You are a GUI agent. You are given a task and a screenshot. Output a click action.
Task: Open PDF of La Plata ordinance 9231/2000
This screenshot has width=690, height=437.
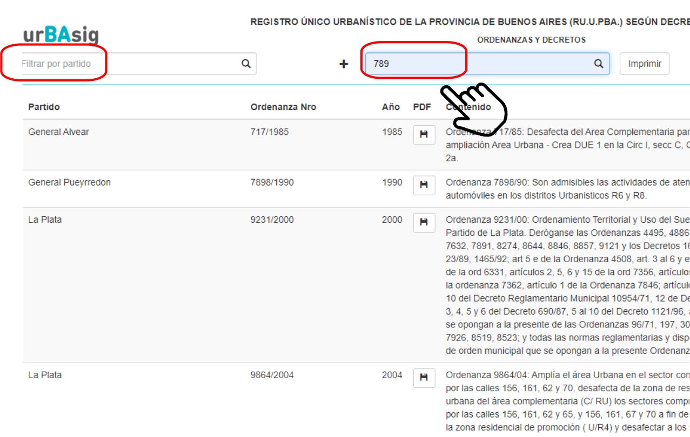424,222
